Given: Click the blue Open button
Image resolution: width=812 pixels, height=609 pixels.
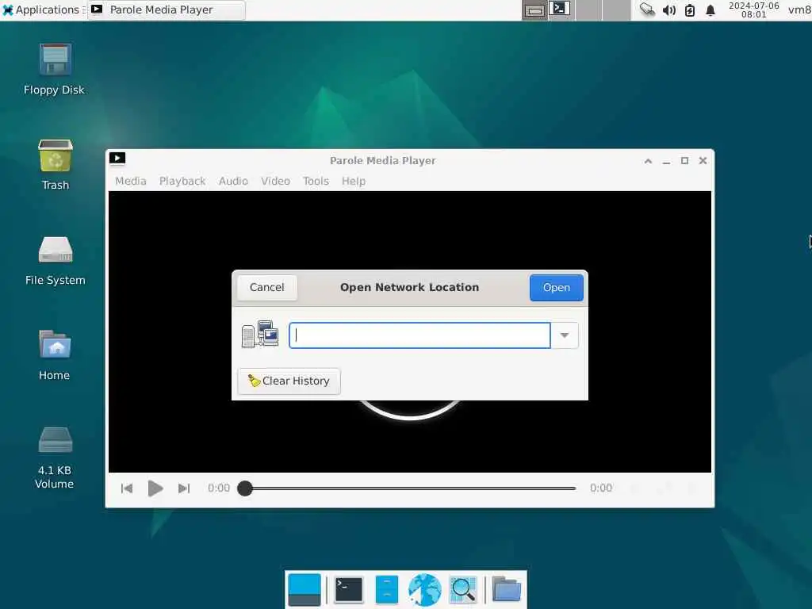Looking at the screenshot, I should pyautogui.click(x=556, y=287).
